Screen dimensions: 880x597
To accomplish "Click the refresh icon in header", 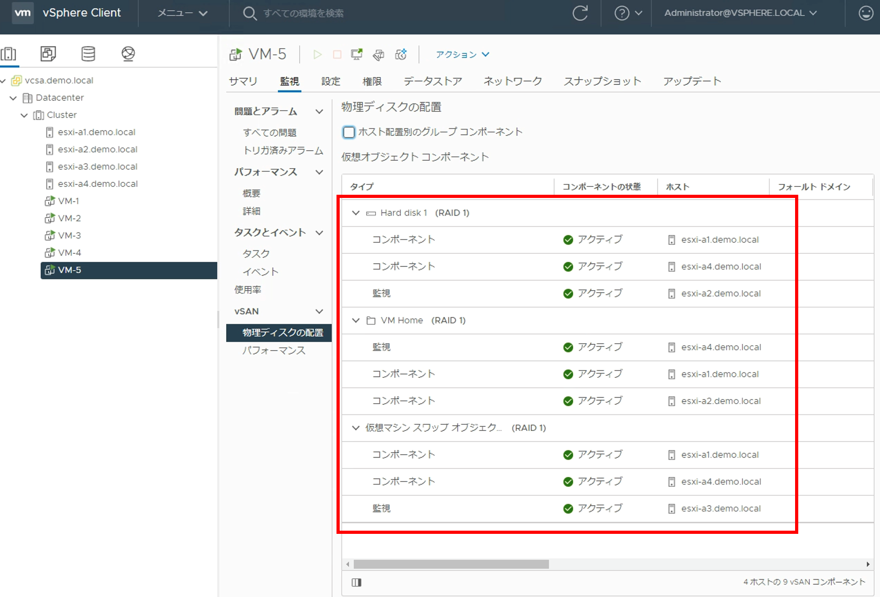I will tap(580, 13).
